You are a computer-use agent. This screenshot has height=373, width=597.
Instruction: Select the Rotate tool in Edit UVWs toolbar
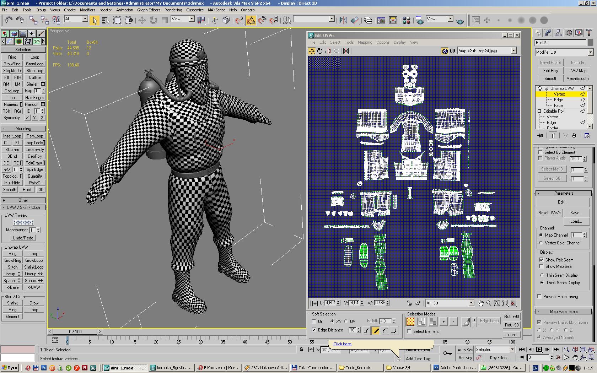[x=320, y=51]
